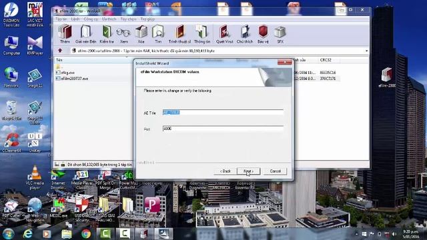
Task: Click the up-one-level arrow in WinRAR
Action: click(x=60, y=51)
